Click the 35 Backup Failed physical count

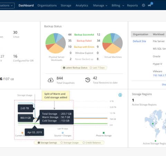pyautogui.click(x=70, y=41)
